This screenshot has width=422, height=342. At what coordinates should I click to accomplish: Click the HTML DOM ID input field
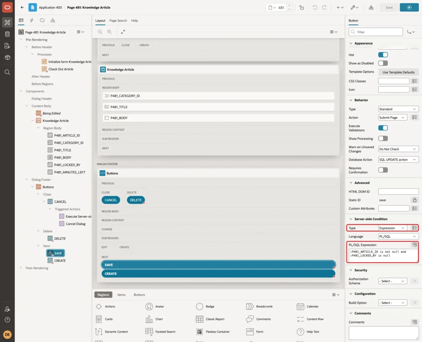[399, 192]
